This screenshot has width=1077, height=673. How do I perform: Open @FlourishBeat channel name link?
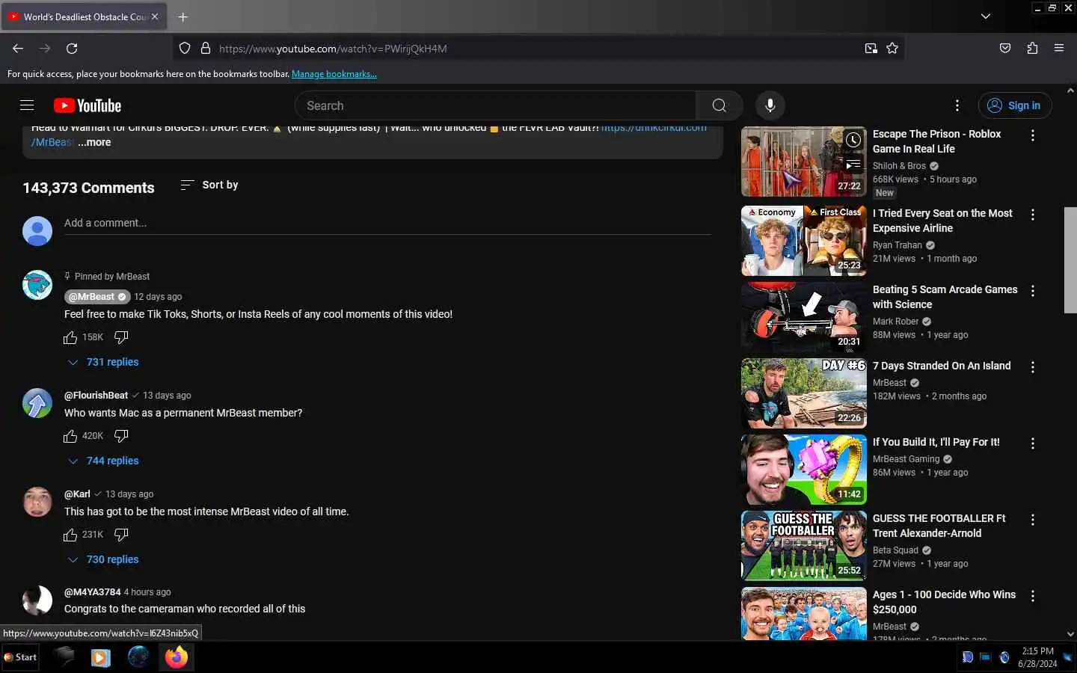point(96,396)
